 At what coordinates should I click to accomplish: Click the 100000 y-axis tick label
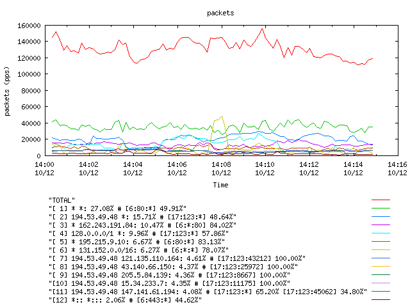[29, 74]
